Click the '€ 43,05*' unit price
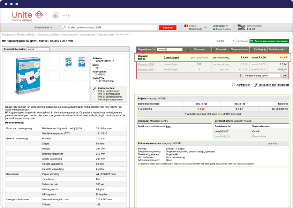This screenshot has width=293, height=208. (x=283, y=69)
